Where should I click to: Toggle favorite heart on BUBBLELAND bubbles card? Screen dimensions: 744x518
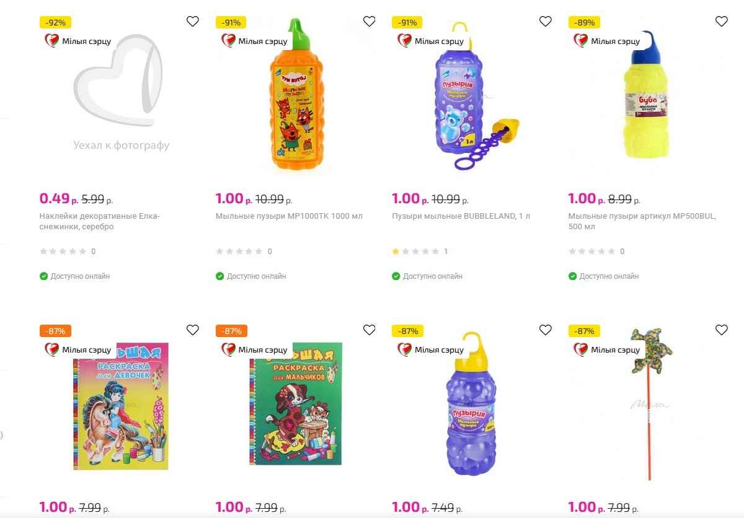click(x=545, y=21)
